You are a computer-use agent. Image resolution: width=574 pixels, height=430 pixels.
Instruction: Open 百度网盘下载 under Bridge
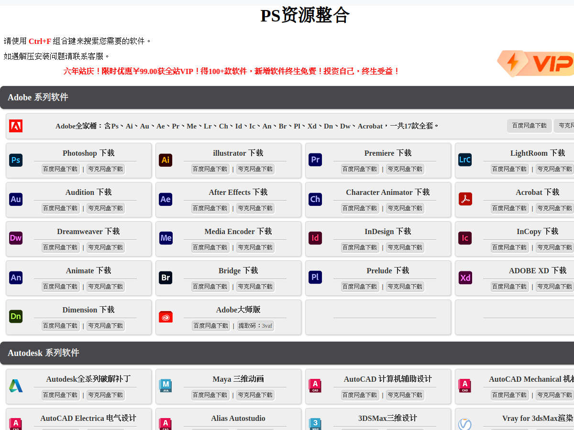click(210, 287)
